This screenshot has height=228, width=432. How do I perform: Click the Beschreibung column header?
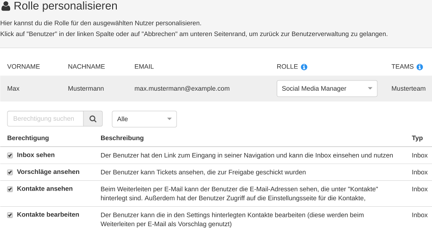click(122, 138)
